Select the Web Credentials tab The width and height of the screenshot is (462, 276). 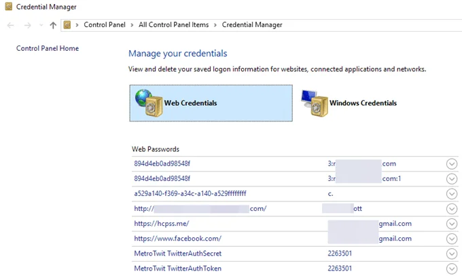pos(190,103)
